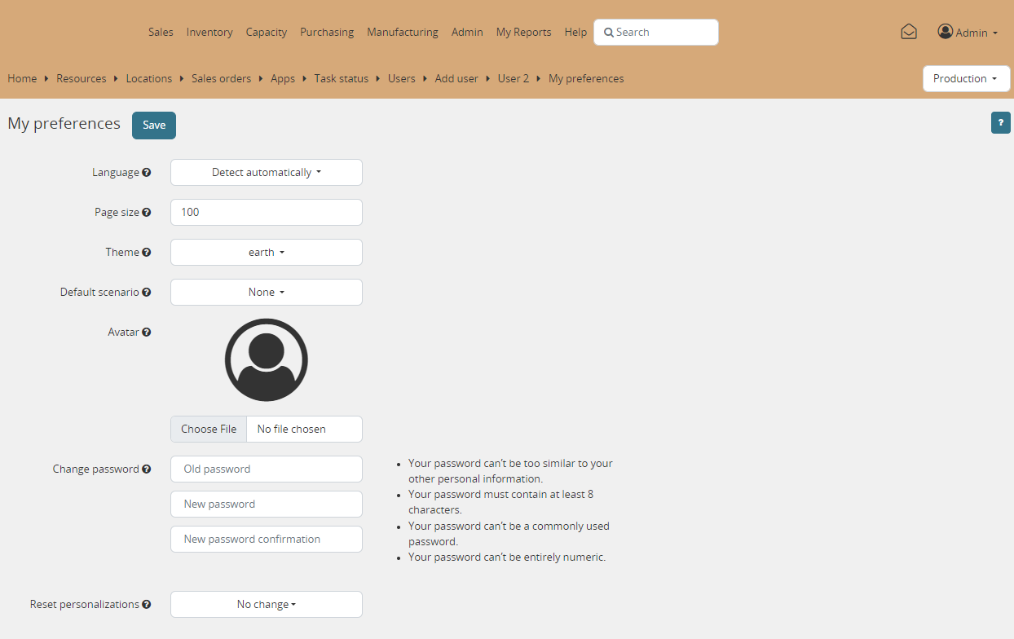Navigate to the Sales orders breadcrumb link

(x=221, y=78)
